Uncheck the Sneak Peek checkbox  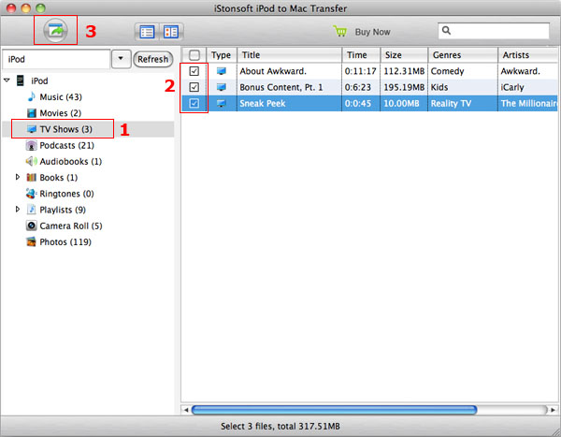[194, 103]
